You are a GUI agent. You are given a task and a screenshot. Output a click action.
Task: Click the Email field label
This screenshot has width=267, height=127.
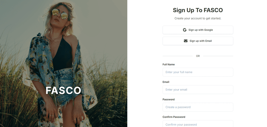point(166,82)
